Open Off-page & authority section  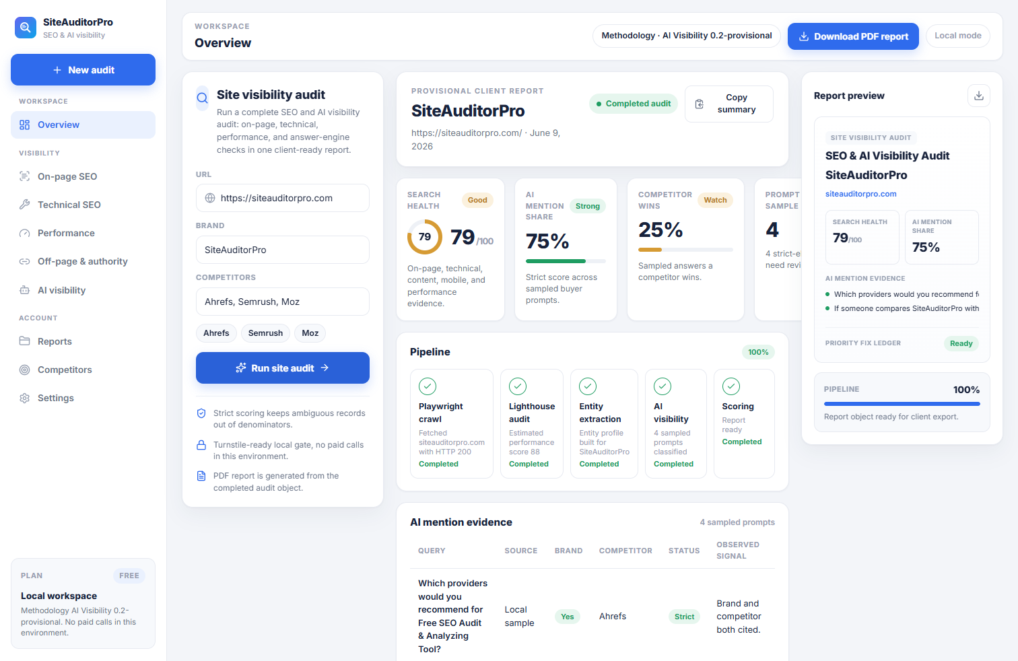coord(83,261)
